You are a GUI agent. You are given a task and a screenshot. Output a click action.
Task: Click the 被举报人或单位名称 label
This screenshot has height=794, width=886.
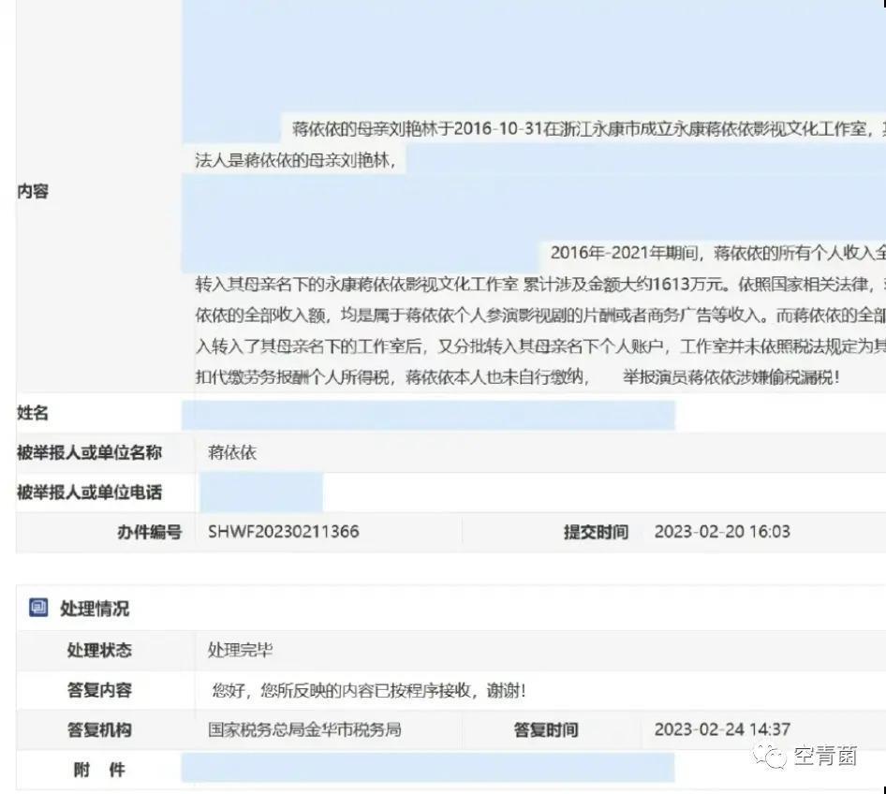coord(89,452)
